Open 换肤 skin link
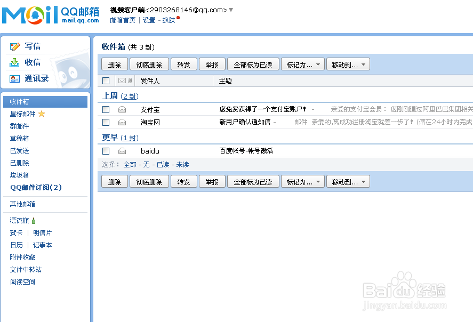The height and width of the screenshot is (322, 473). pyautogui.click(x=169, y=20)
